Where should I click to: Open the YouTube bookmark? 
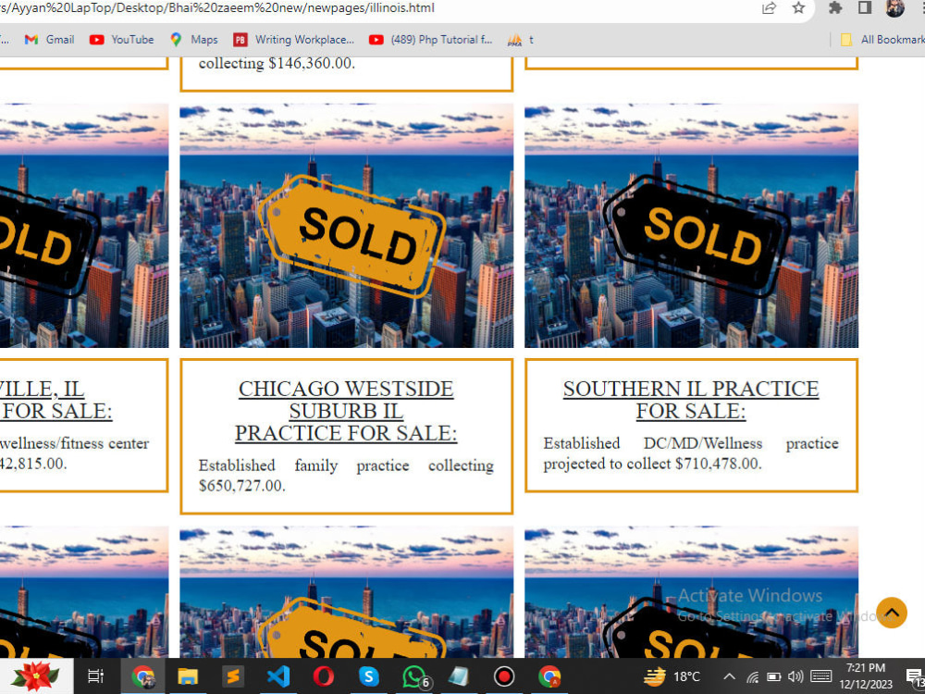[x=121, y=40]
